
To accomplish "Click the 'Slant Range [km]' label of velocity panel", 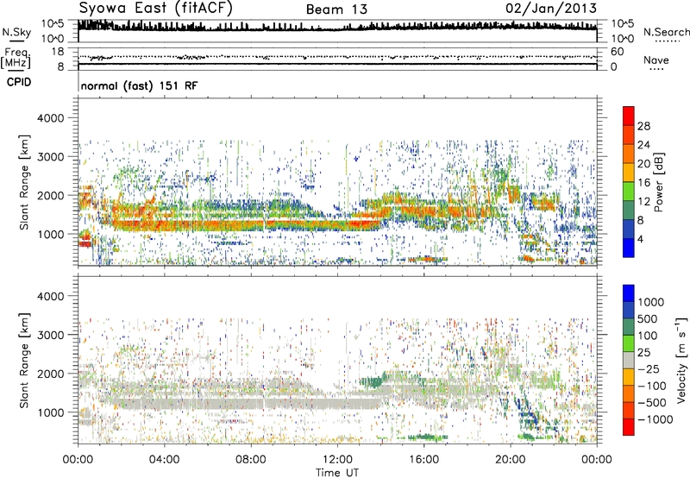I will point(23,361).
